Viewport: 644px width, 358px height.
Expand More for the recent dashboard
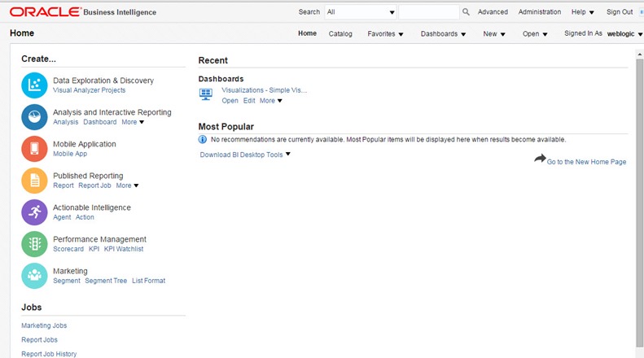click(270, 101)
